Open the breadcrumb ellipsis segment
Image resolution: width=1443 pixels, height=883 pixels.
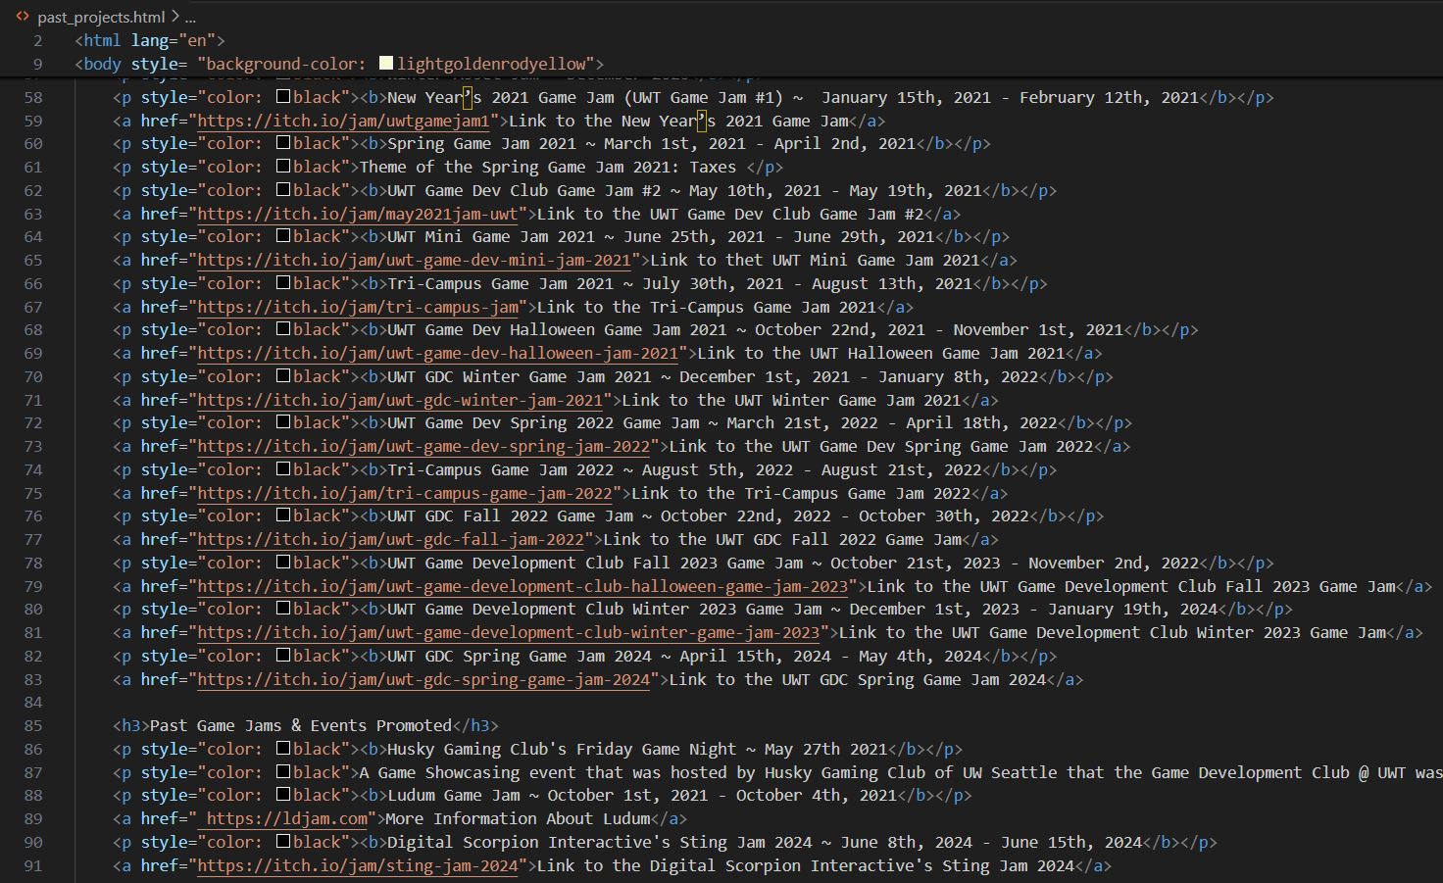click(190, 17)
